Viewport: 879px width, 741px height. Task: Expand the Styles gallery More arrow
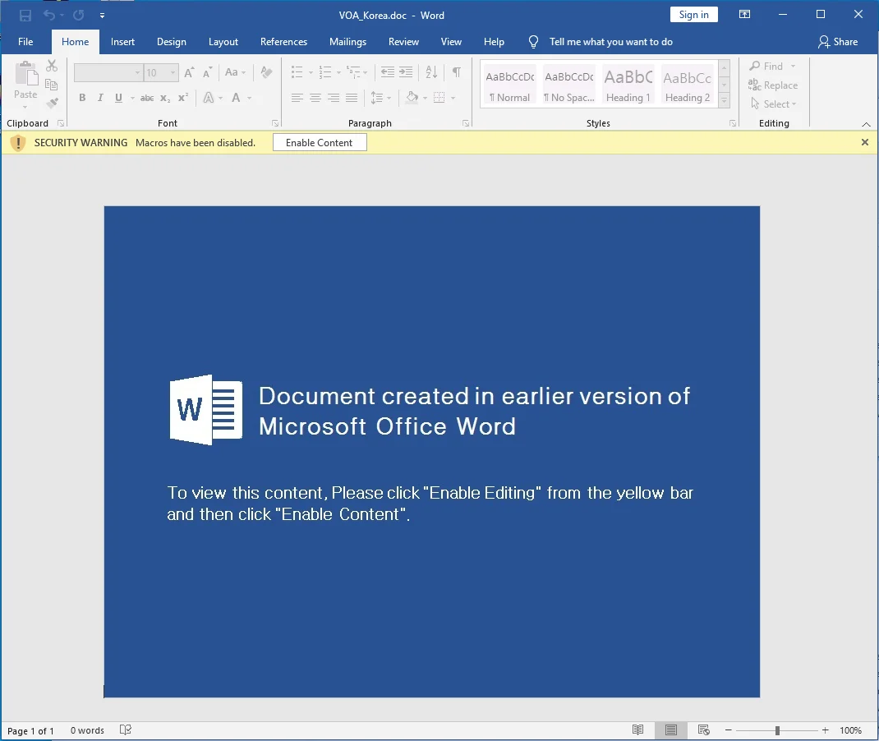(x=724, y=100)
